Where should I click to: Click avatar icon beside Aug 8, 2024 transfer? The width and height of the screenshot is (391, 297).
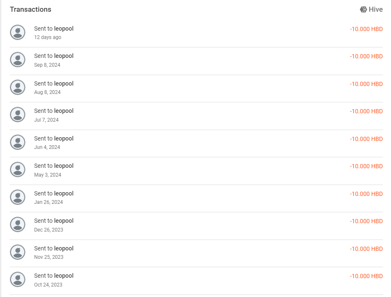click(18, 87)
